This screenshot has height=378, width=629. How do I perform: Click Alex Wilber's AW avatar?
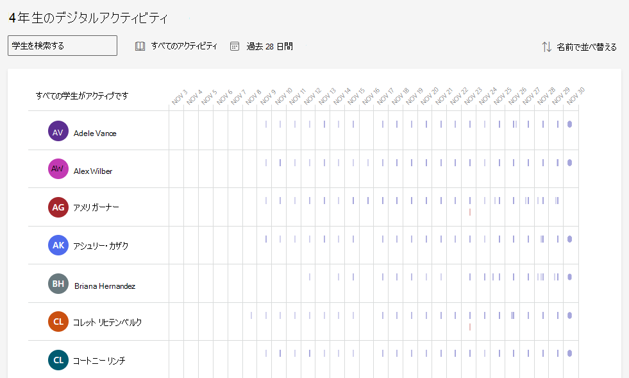pyautogui.click(x=58, y=169)
